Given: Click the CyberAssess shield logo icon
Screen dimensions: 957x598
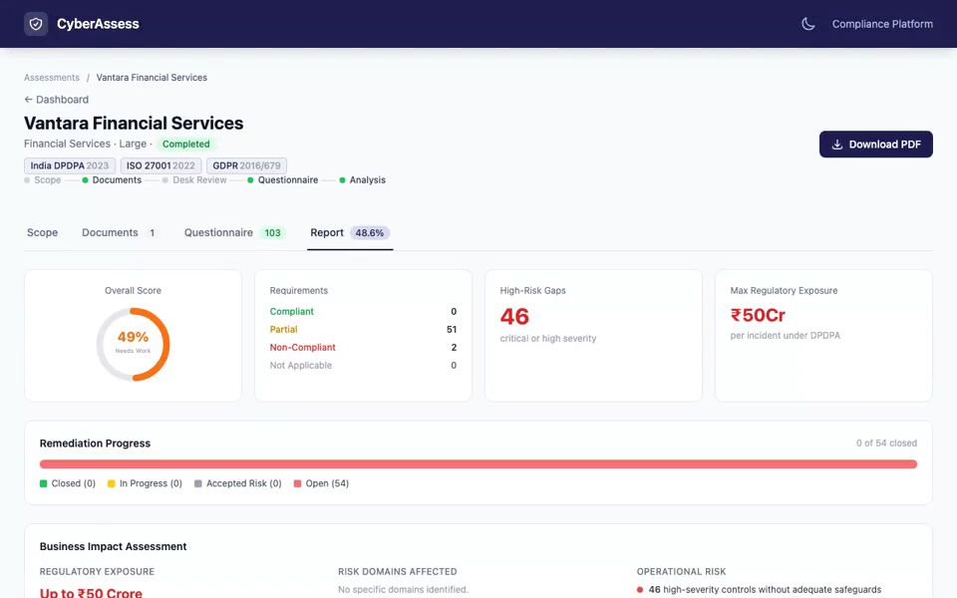Looking at the screenshot, I should (36, 24).
